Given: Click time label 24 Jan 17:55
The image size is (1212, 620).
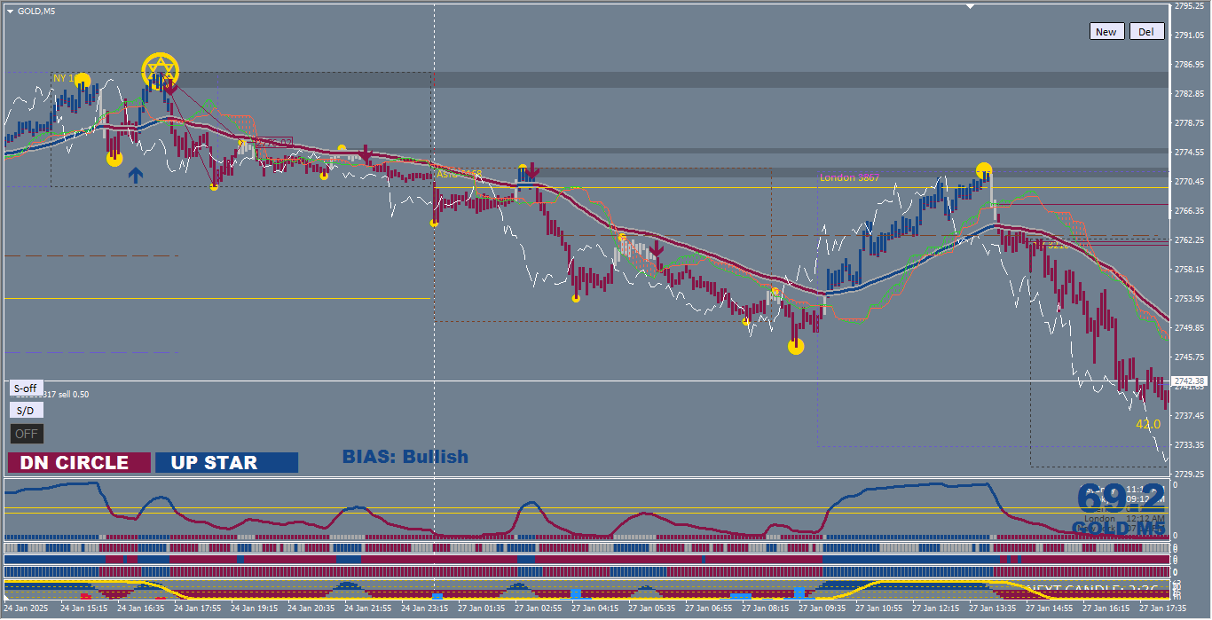Looking at the screenshot, I should (198, 608).
